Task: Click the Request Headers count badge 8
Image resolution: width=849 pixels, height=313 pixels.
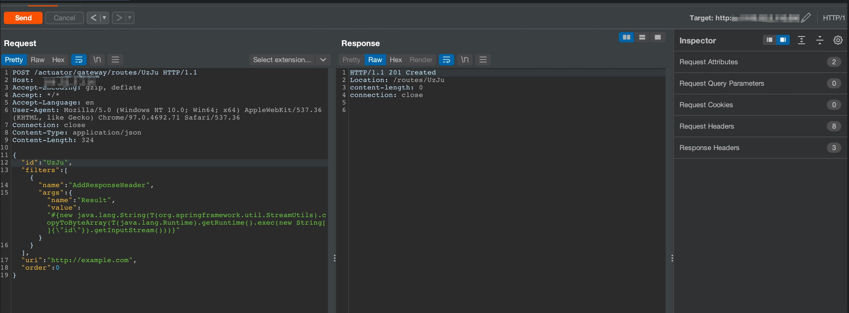Action: click(x=834, y=126)
